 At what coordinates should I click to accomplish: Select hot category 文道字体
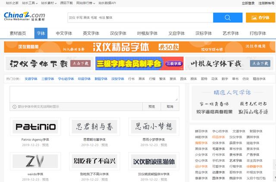pyautogui.click(x=31, y=79)
